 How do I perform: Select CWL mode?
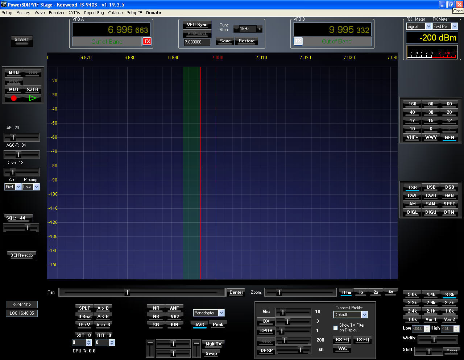(413, 196)
